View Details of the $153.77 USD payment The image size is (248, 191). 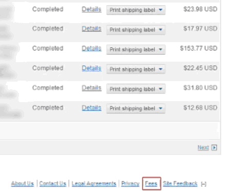(92, 48)
